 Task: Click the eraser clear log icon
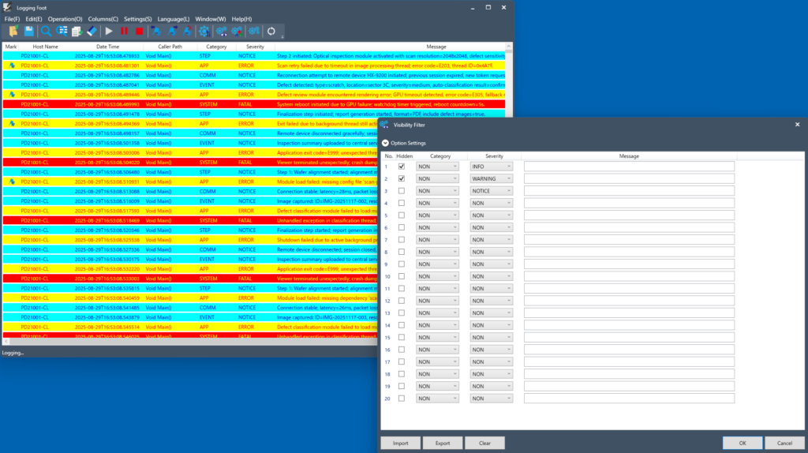[92, 31]
